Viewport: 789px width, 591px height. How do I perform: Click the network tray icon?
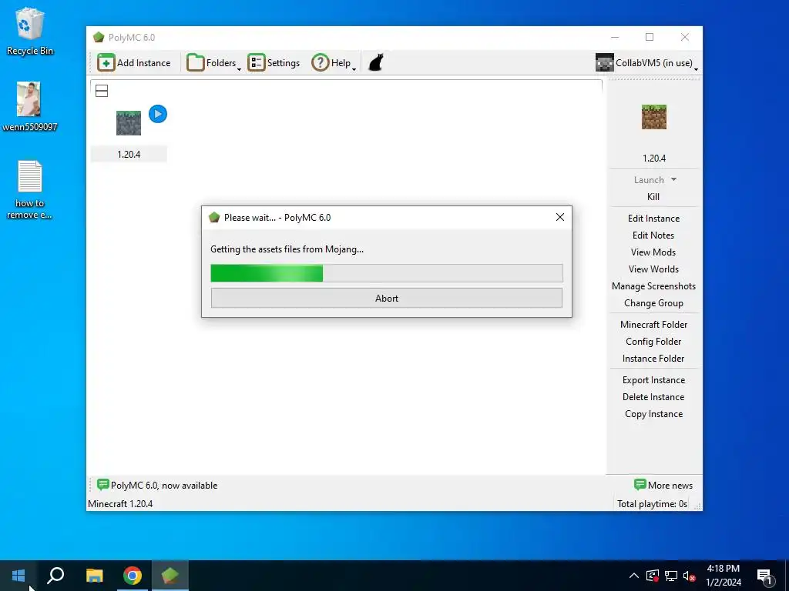tap(671, 576)
